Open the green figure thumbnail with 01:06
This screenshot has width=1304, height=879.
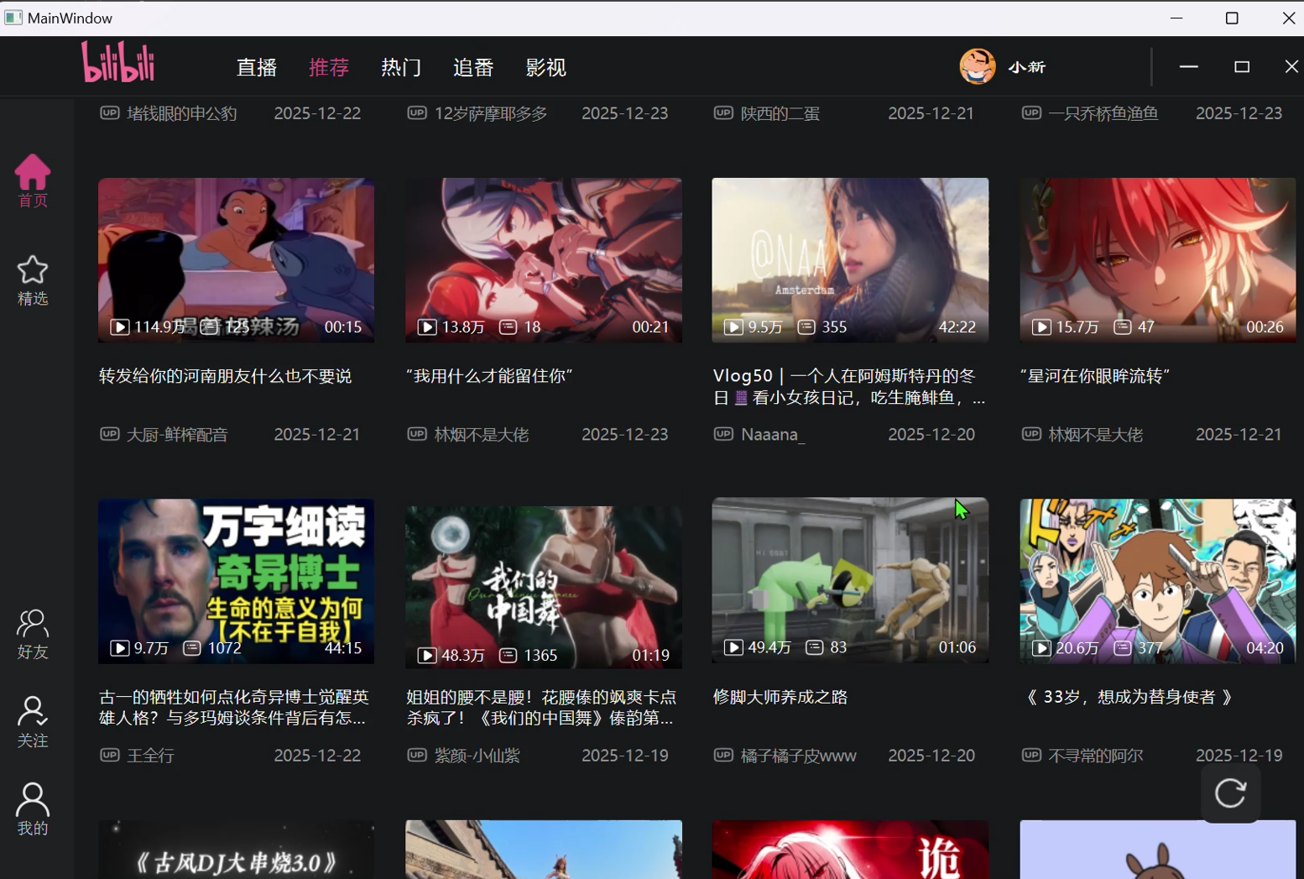850,581
